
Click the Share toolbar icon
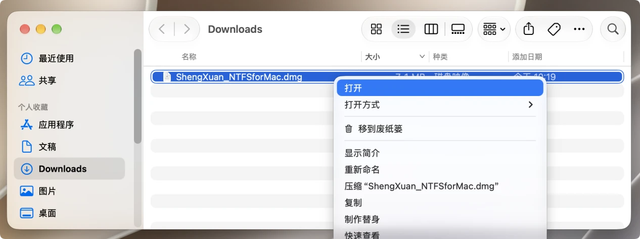(529, 29)
